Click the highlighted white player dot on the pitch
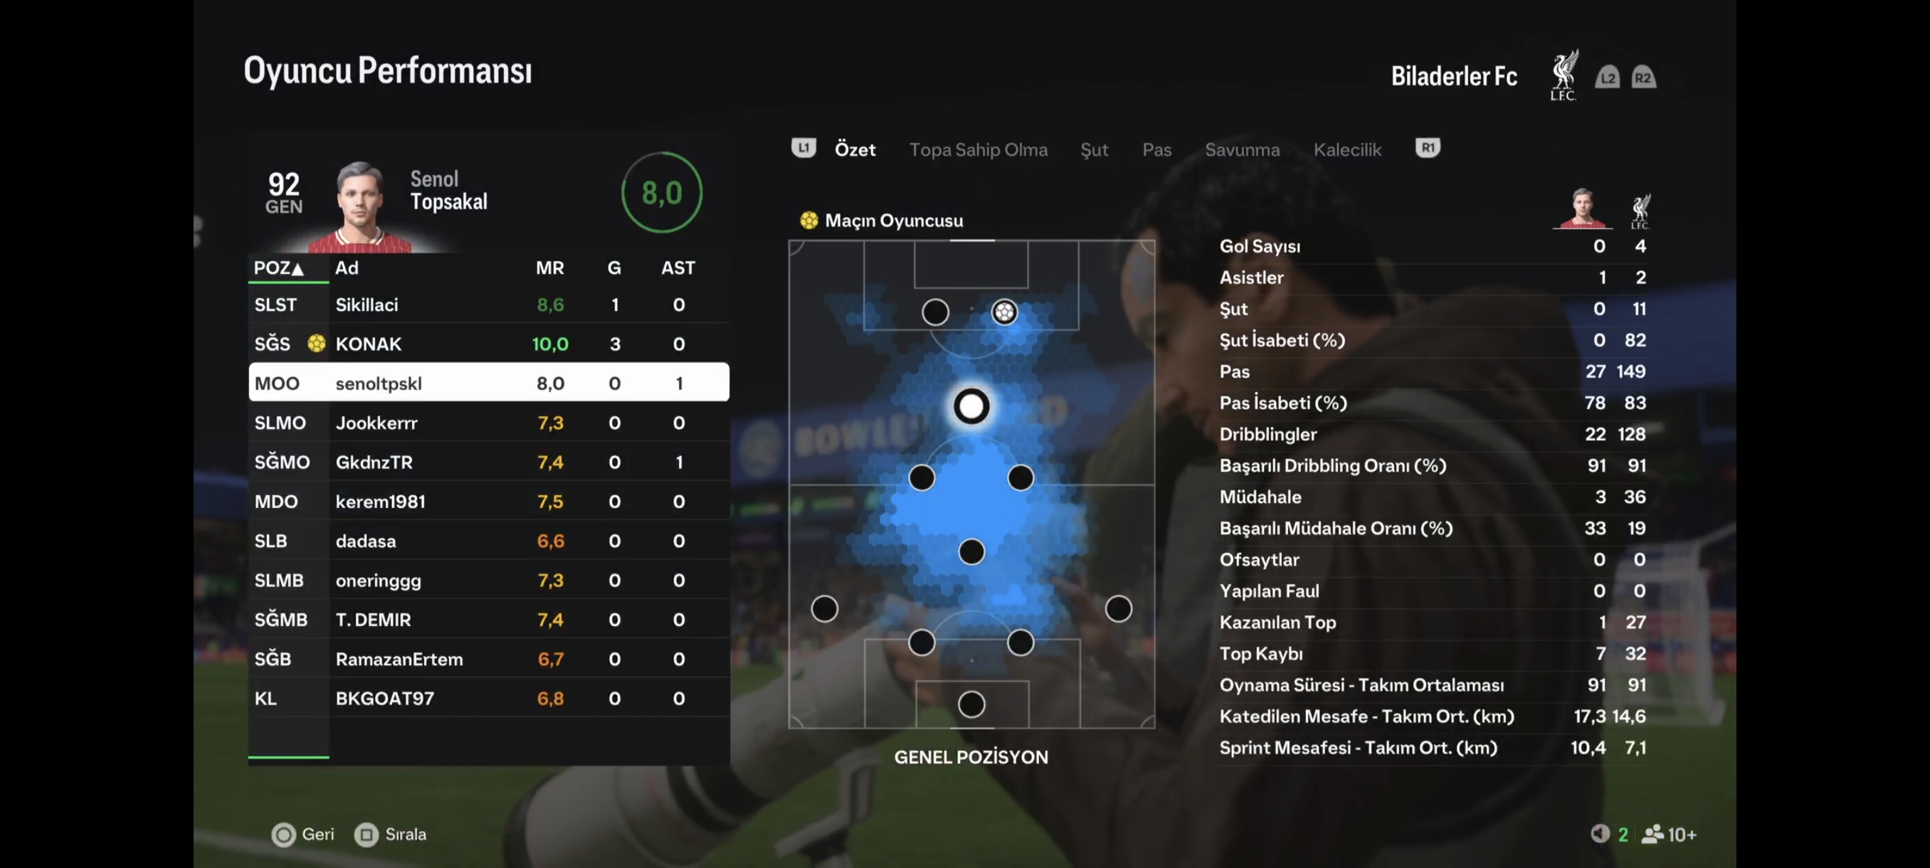This screenshot has width=1930, height=868. (x=971, y=407)
